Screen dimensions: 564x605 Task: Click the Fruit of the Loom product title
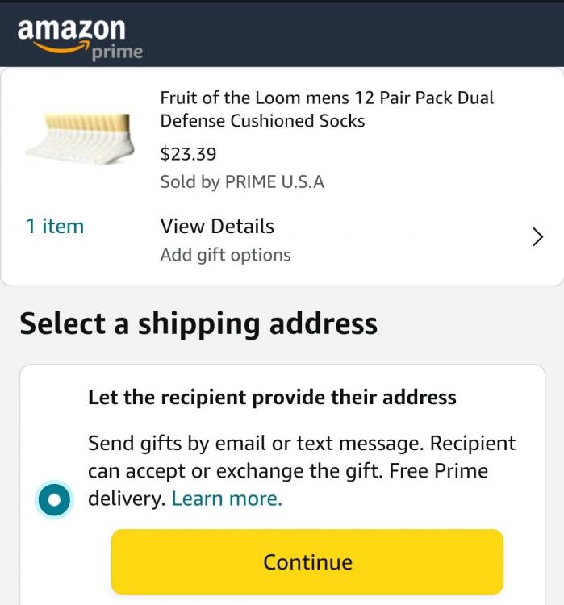[x=327, y=110]
